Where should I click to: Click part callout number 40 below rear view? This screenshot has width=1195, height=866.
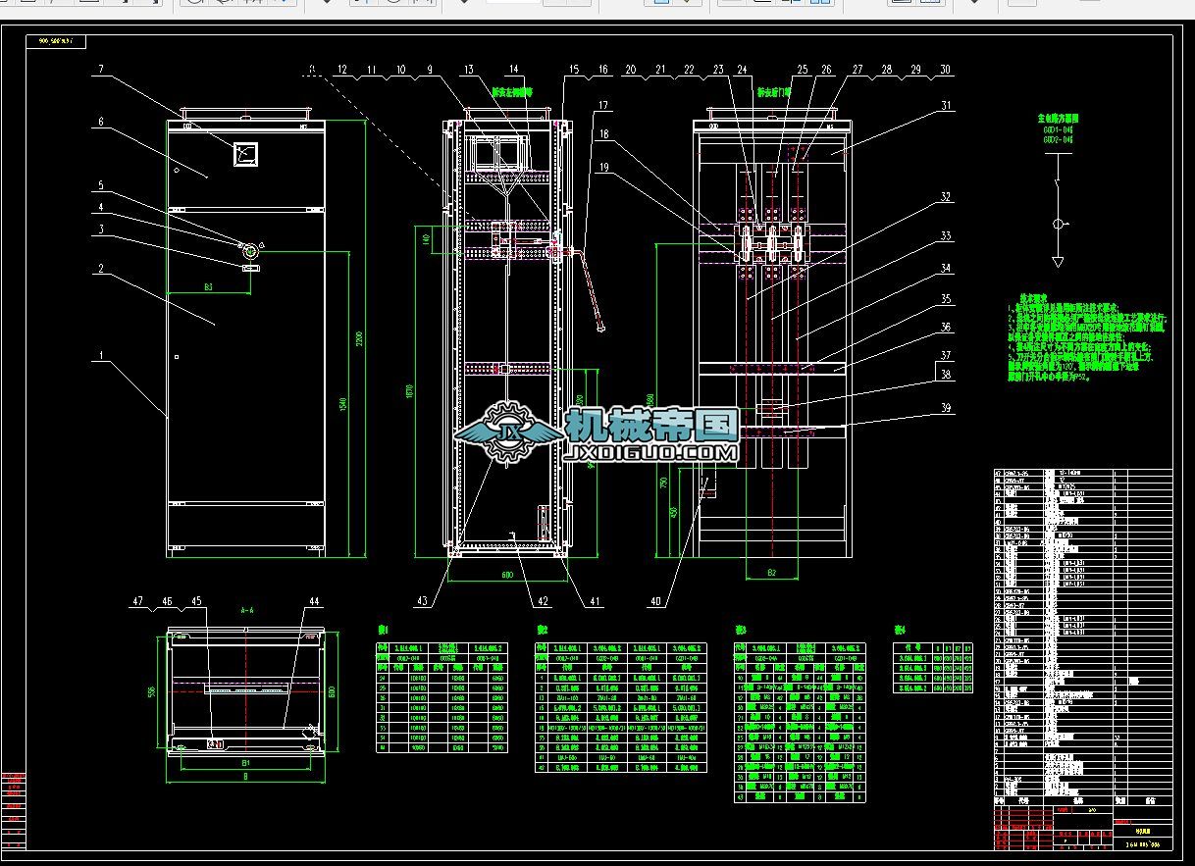click(x=654, y=600)
